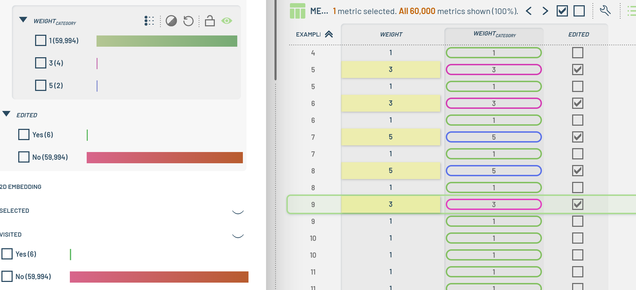Check the EDITED Yes (6) filter
Viewport: 636px width, 290px height.
[24, 135]
